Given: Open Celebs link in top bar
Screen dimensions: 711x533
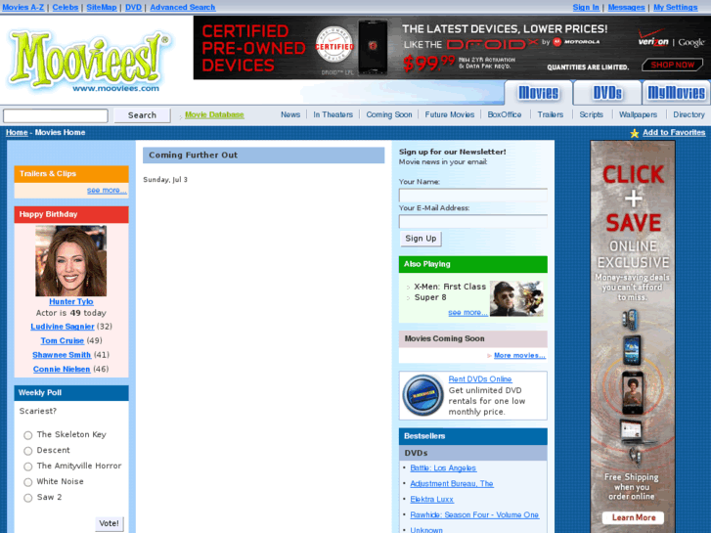Looking at the screenshot, I should point(66,7).
